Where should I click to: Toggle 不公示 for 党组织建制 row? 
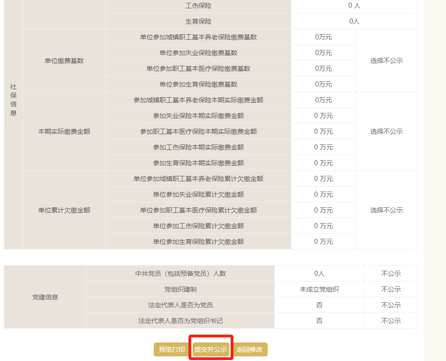coord(390,289)
